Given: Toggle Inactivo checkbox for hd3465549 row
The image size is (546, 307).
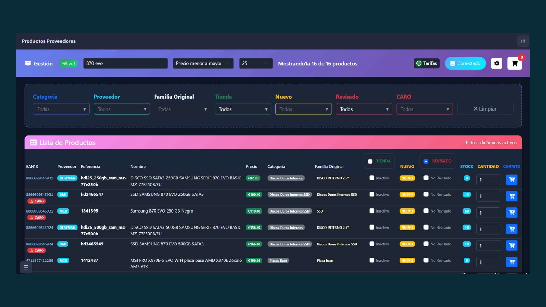Looking at the screenshot, I should click(372, 244).
